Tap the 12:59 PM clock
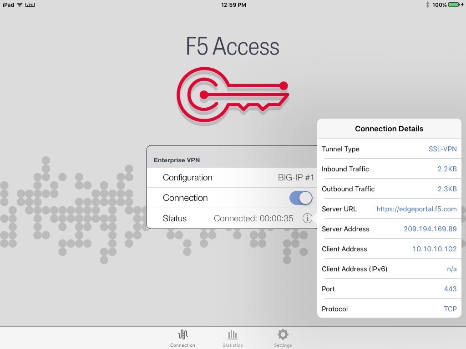The image size is (466, 349). pyautogui.click(x=233, y=5)
